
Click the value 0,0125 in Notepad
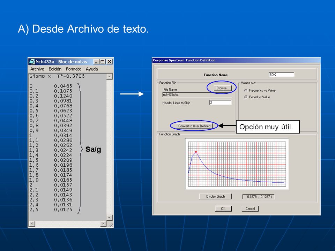pos(63,210)
